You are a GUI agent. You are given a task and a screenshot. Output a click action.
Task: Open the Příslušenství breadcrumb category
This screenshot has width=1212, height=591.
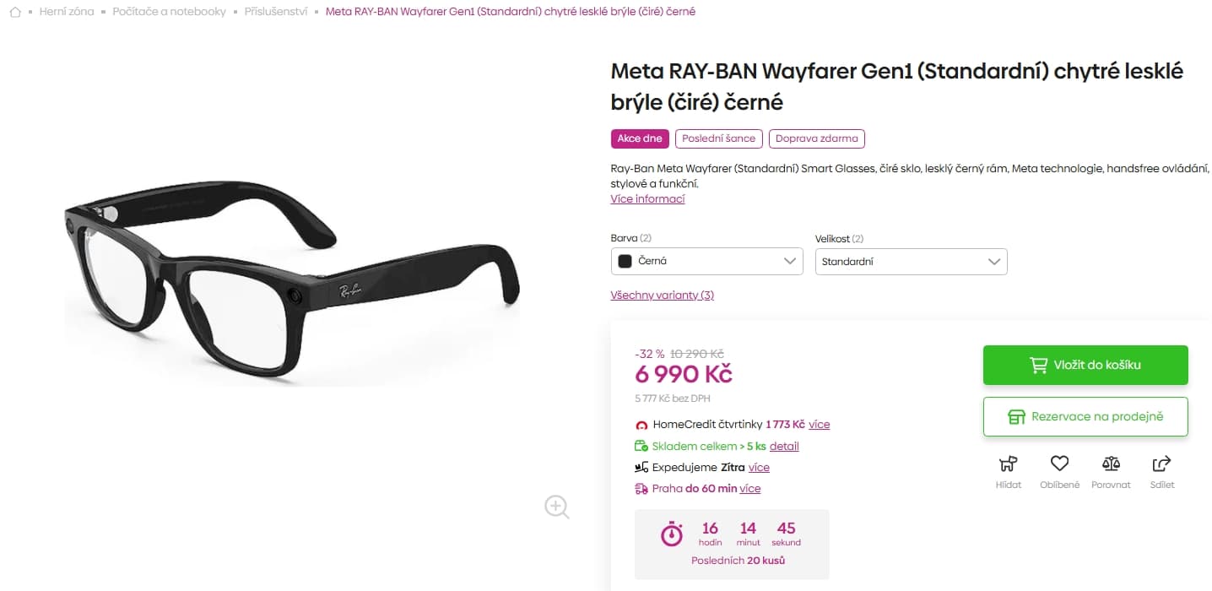tap(276, 11)
